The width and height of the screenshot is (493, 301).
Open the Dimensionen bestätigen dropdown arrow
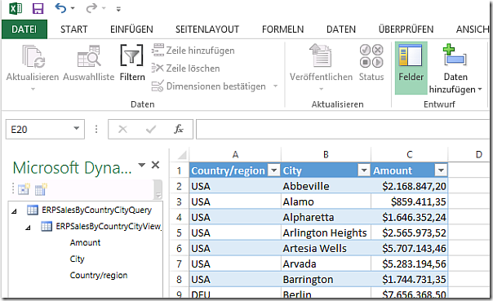coord(275,86)
